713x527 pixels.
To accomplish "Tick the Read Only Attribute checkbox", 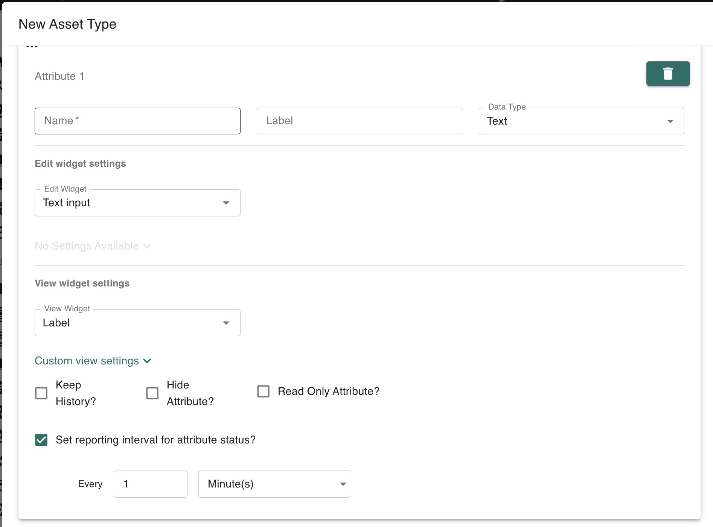I will 264,391.
